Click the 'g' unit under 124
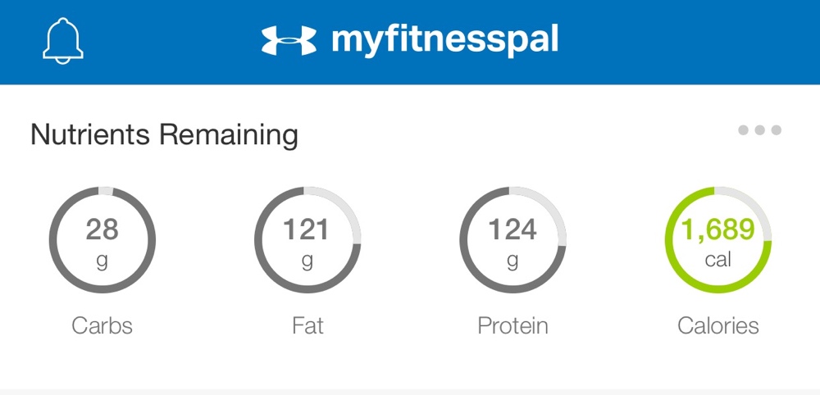 click(x=512, y=261)
